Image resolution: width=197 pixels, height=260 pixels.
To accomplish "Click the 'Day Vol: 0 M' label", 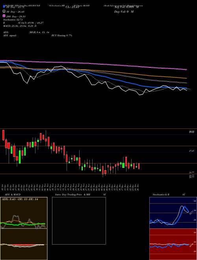I will click(124, 11).
